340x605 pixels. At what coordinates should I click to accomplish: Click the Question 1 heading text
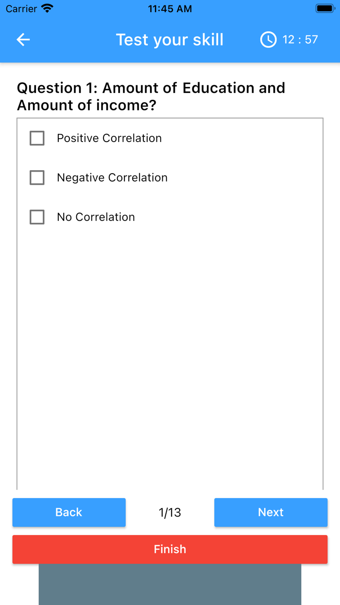point(151,96)
